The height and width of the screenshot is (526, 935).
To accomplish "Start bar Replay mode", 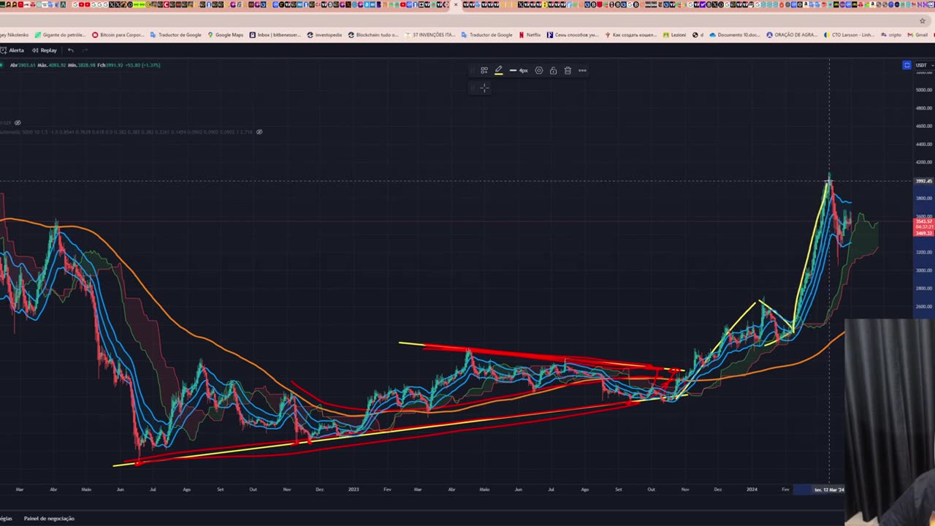I will tap(45, 50).
